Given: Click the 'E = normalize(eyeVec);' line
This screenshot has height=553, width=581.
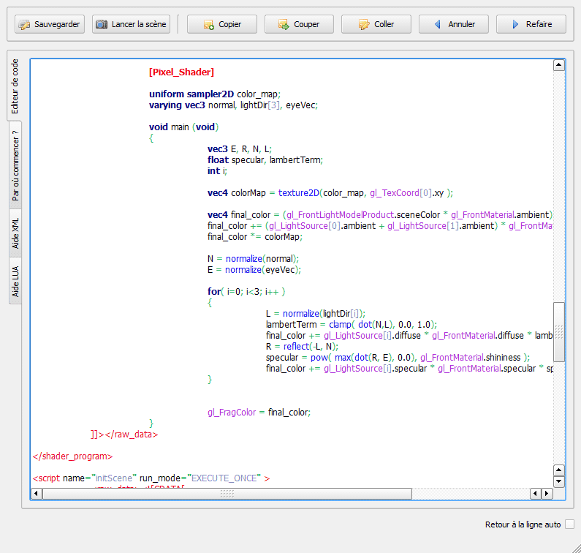Looking at the screenshot, I should coord(254,270).
